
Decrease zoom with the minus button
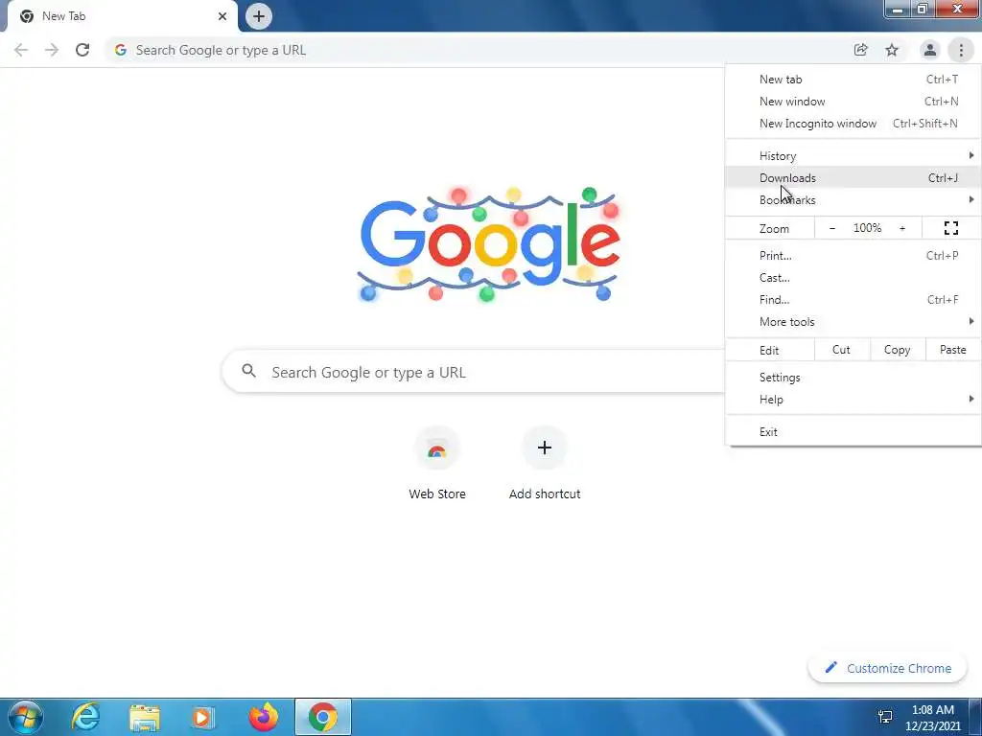pyautogui.click(x=832, y=228)
